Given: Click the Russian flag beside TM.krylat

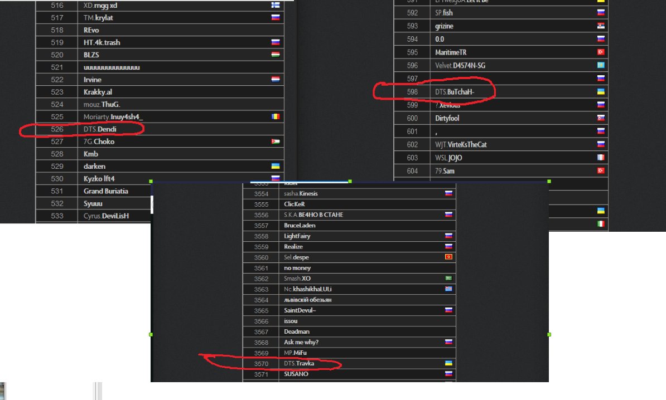Looking at the screenshot, I should coord(275,17).
